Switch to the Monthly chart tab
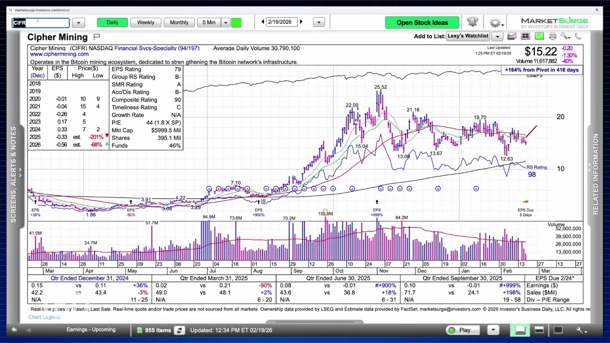 click(179, 22)
